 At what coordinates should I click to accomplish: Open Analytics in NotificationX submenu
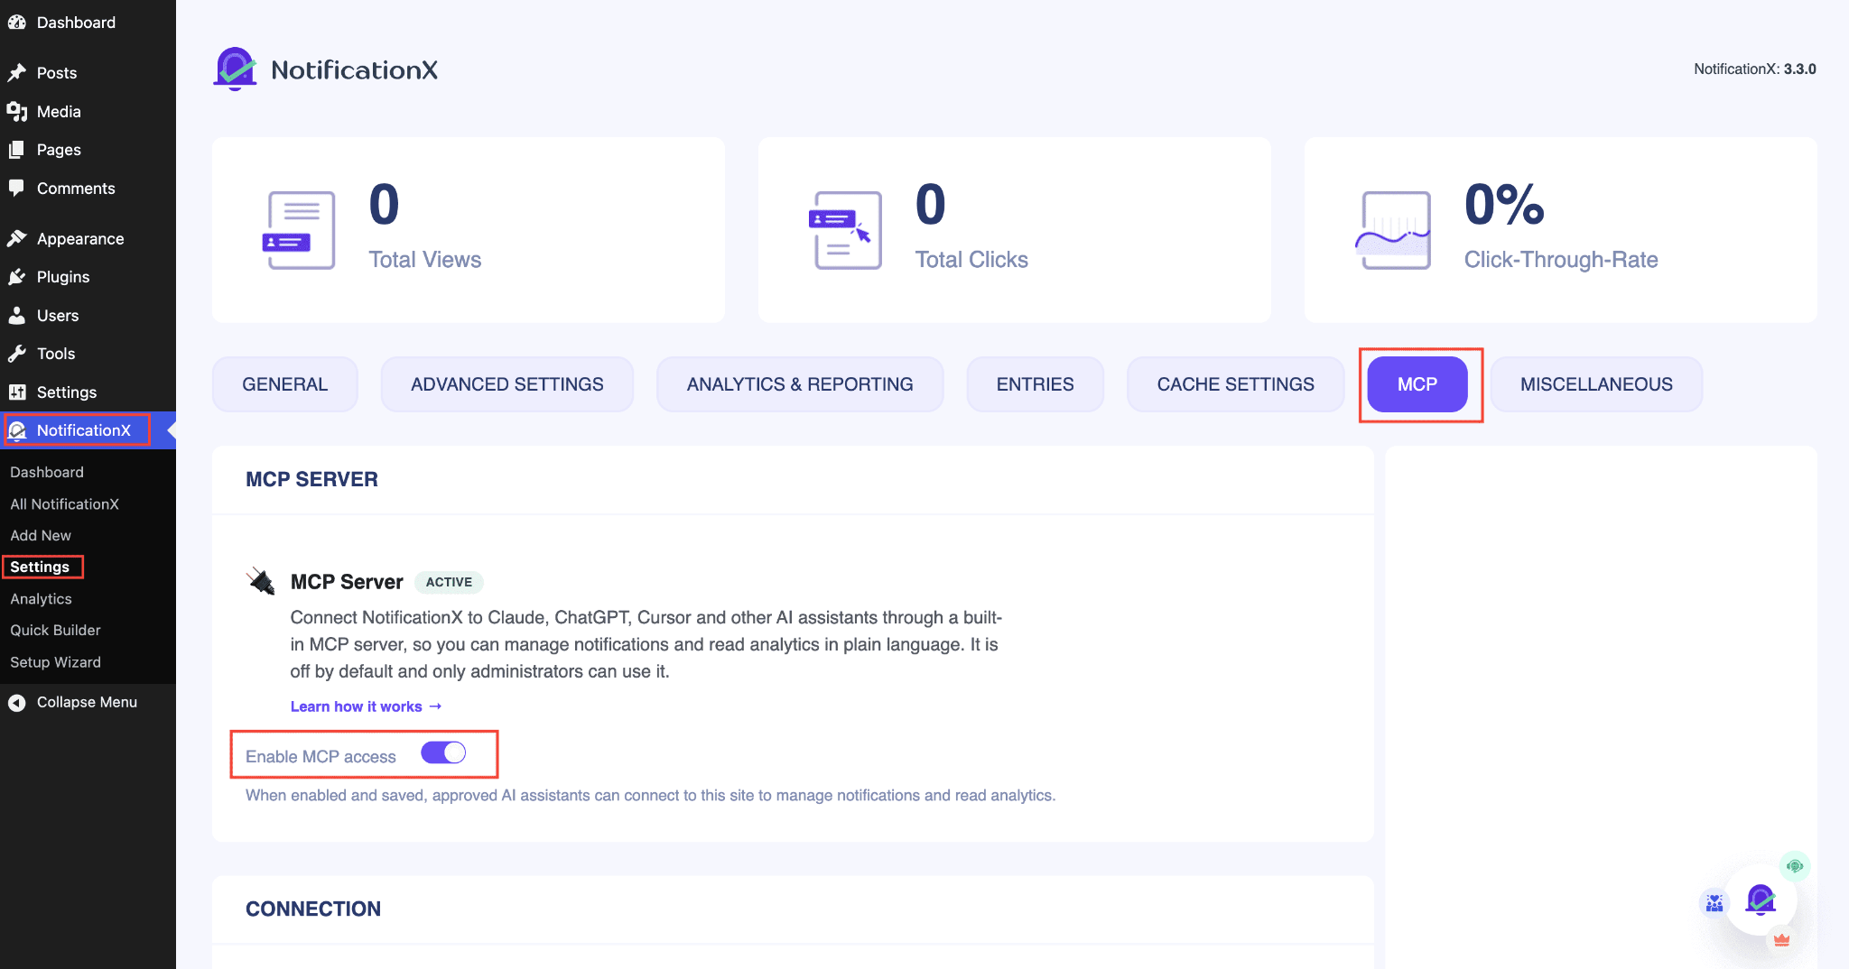(x=41, y=598)
